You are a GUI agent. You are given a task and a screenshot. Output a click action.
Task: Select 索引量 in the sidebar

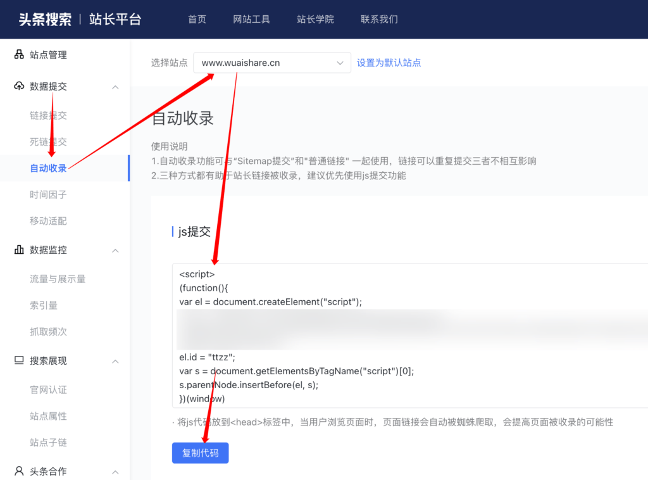point(44,305)
